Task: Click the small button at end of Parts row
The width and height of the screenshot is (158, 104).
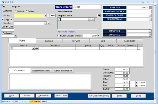Action: pyautogui.click(x=139, y=48)
